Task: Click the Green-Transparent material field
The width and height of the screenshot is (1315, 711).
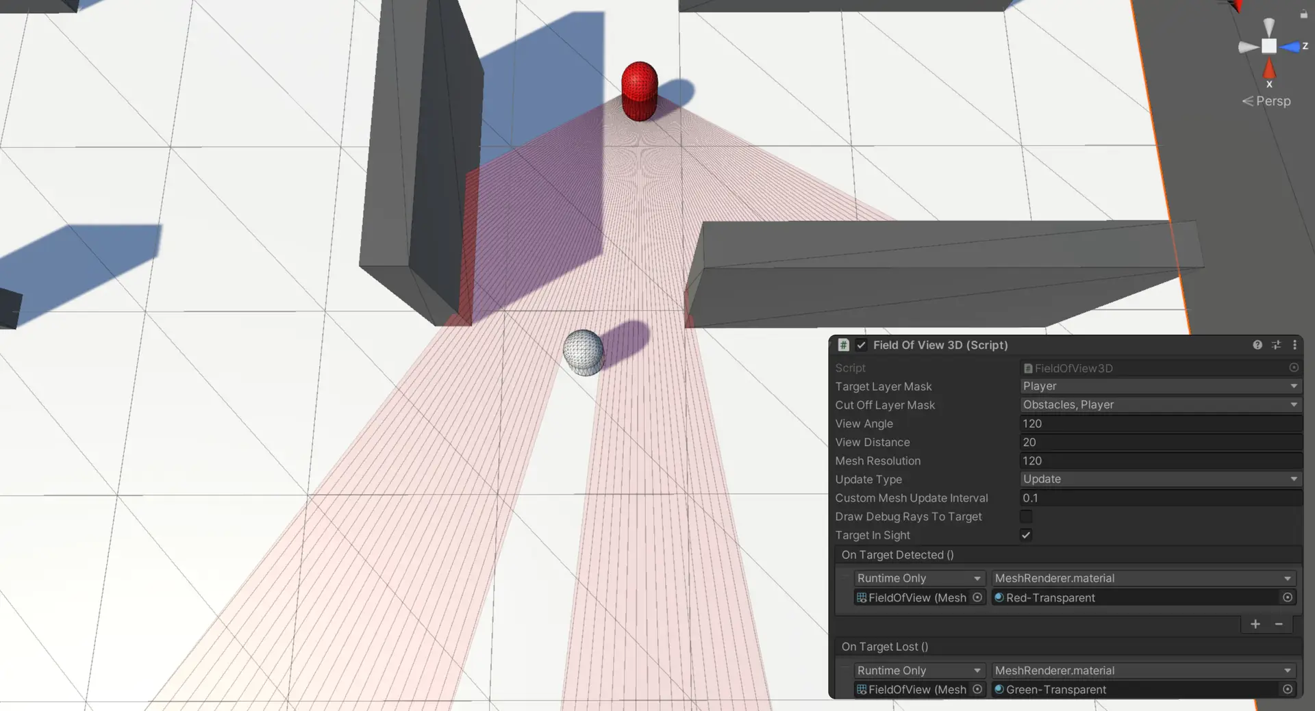Action: pyautogui.click(x=1136, y=690)
